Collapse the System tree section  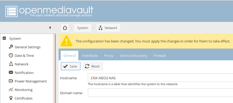coord(4,38)
